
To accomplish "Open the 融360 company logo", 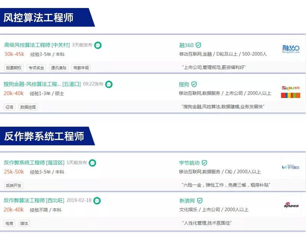I will 291,49.
